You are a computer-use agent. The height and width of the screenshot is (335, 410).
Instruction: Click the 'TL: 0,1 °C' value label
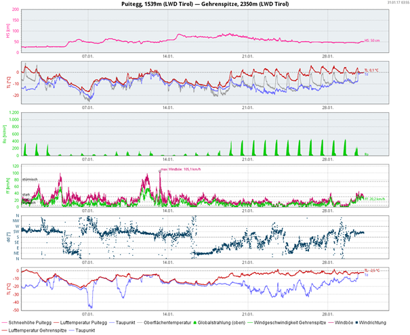click(x=371, y=70)
